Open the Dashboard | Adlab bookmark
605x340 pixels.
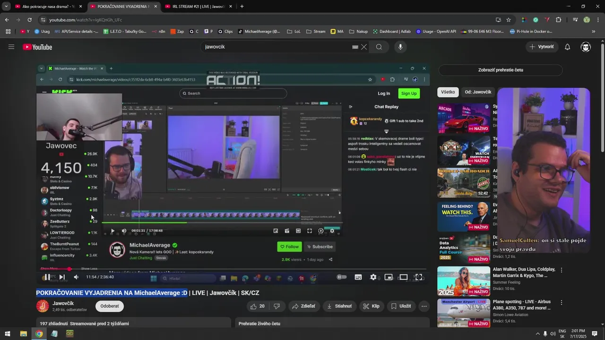[392, 32]
